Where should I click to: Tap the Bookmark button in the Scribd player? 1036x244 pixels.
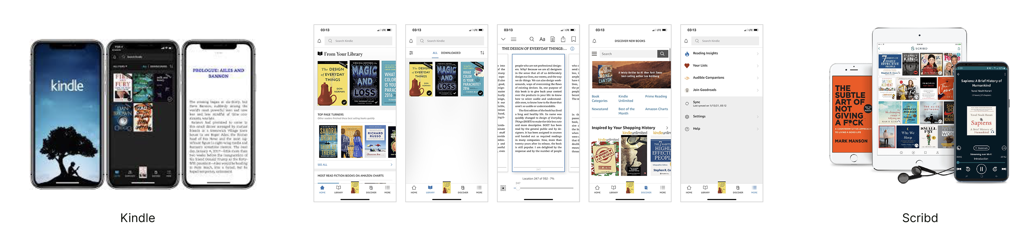(981, 148)
